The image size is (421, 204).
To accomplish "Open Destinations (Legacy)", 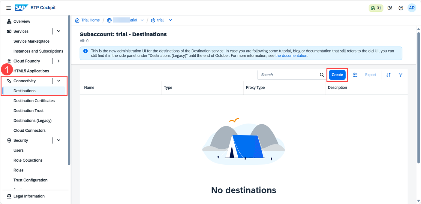I will 32,120.
